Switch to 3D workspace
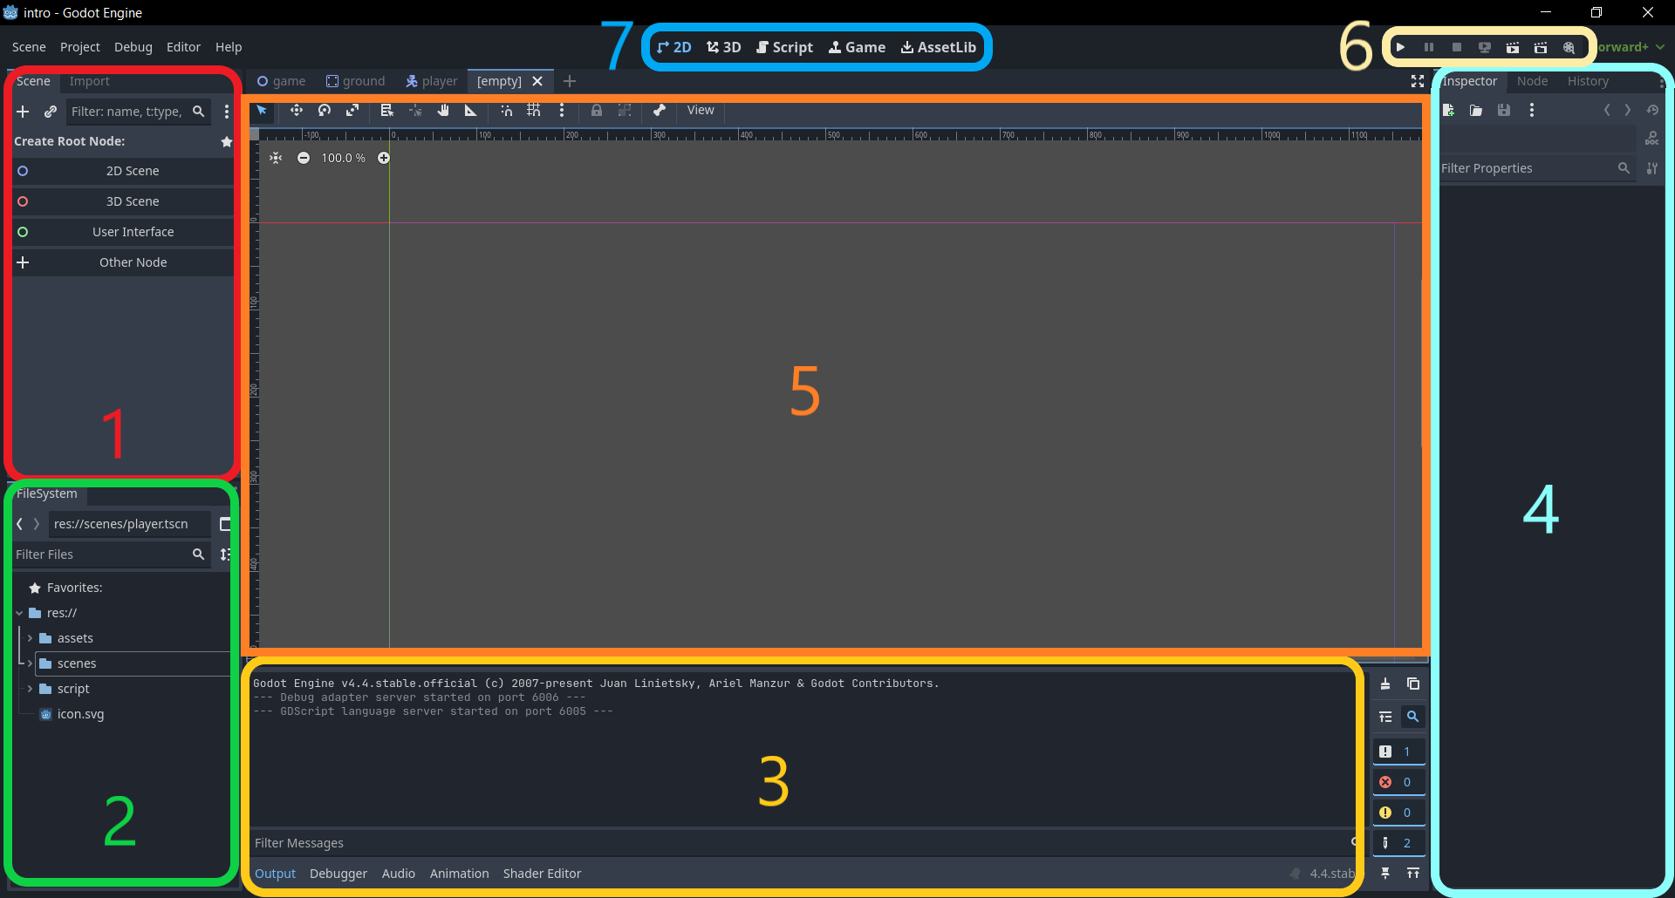The width and height of the screenshot is (1675, 898). [724, 47]
